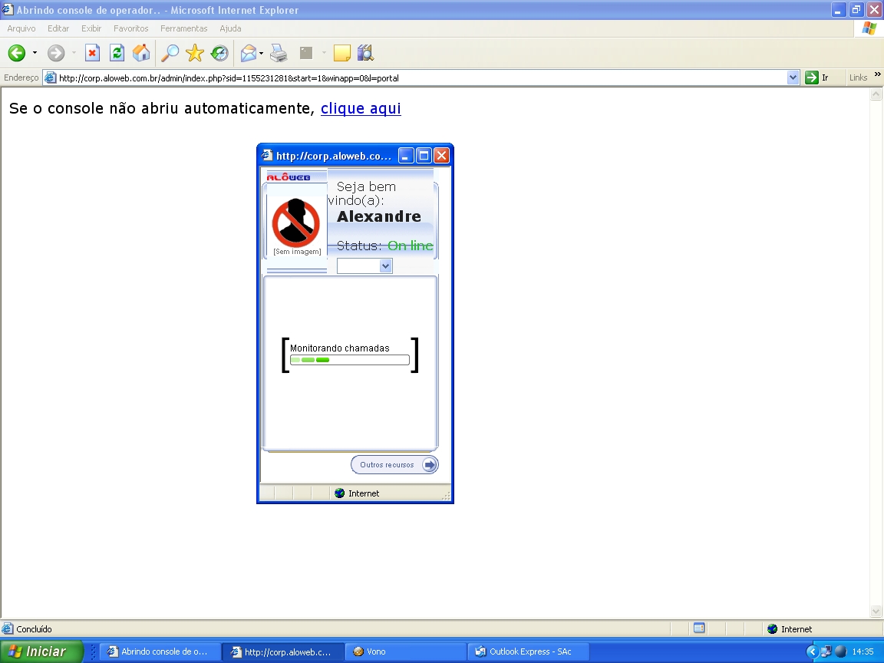Expand the address bar URL dropdown
This screenshot has width=884, height=663.
793,78
